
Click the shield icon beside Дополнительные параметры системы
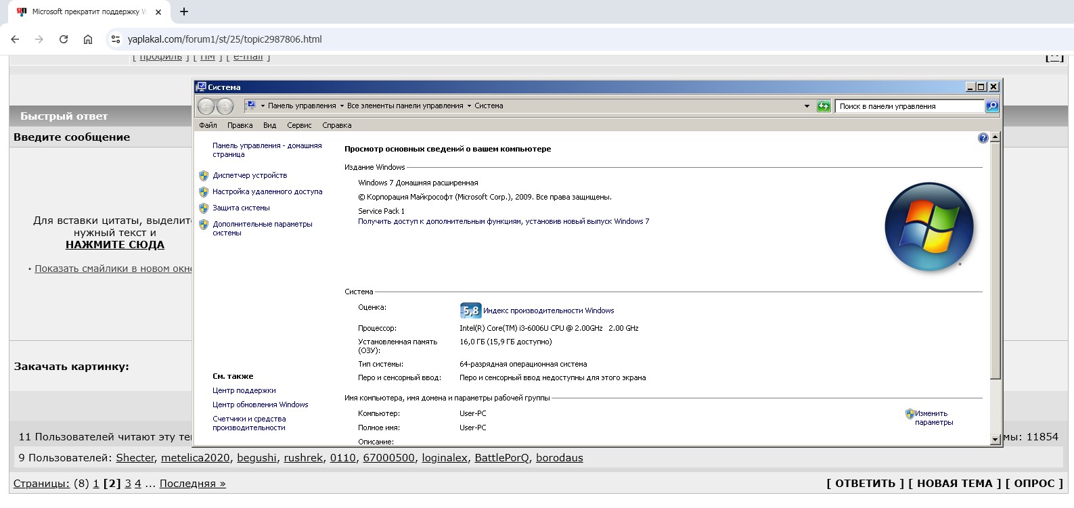click(x=204, y=224)
